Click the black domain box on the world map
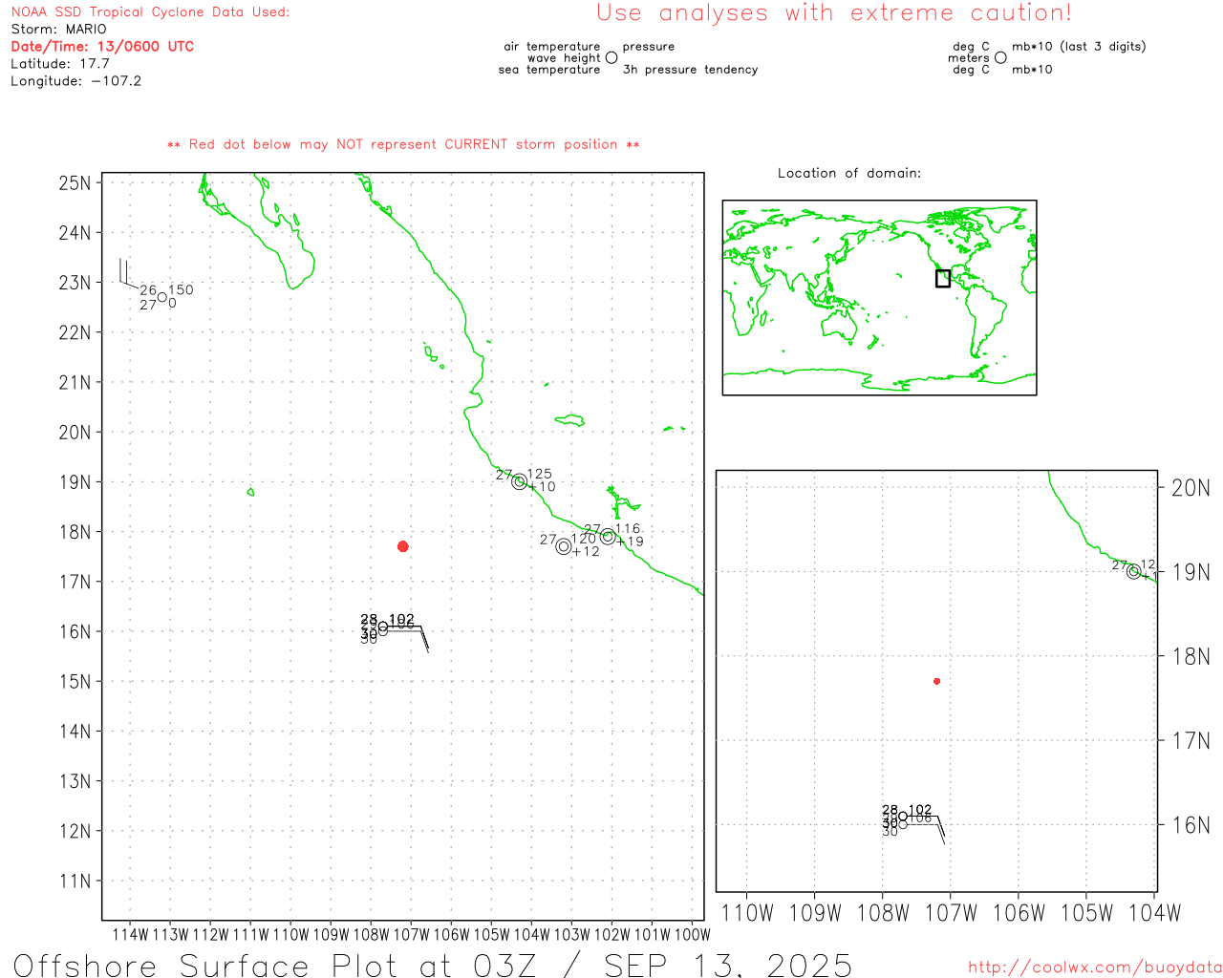This screenshot has height=978, width=1223. pyautogui.click(x=943, y=278)
